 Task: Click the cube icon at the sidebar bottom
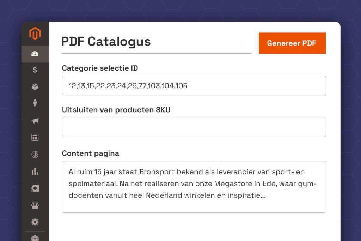pyautogui.click(x=35, y=237)
